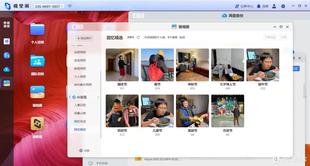Open the 圣诞节 memory album thumbnail
Image resolution: width=310 pixels, height=166 pixels.
tap(192, 111)
